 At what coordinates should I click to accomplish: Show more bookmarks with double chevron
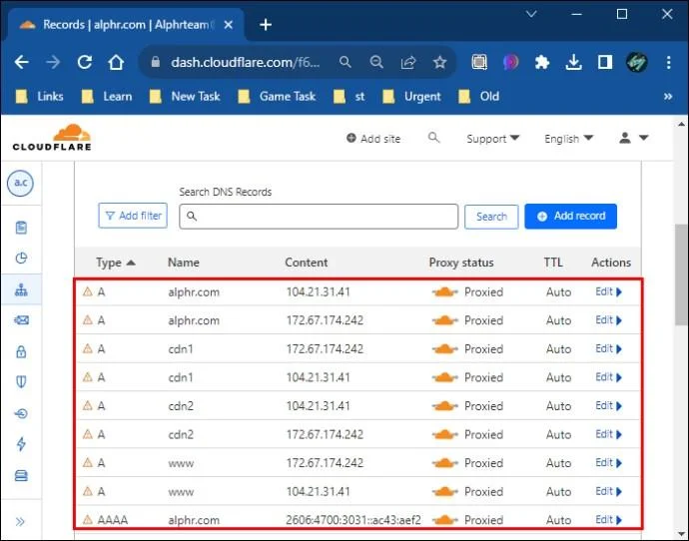click(668, 96)
